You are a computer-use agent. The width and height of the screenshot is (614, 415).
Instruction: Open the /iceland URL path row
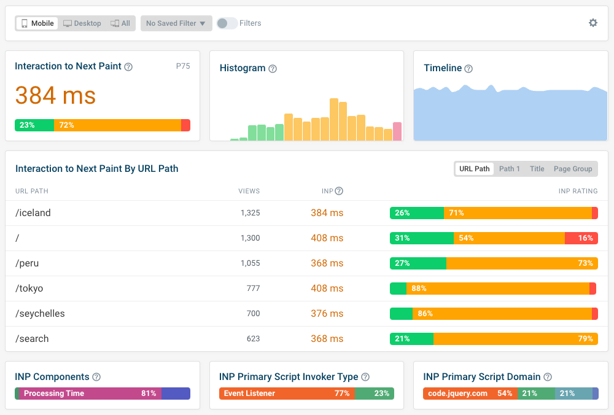click(33, 213)
